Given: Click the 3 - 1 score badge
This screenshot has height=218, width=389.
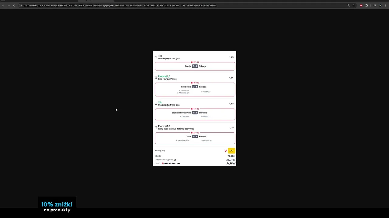Looking at the screenshot, I should [x=195, y=66].
